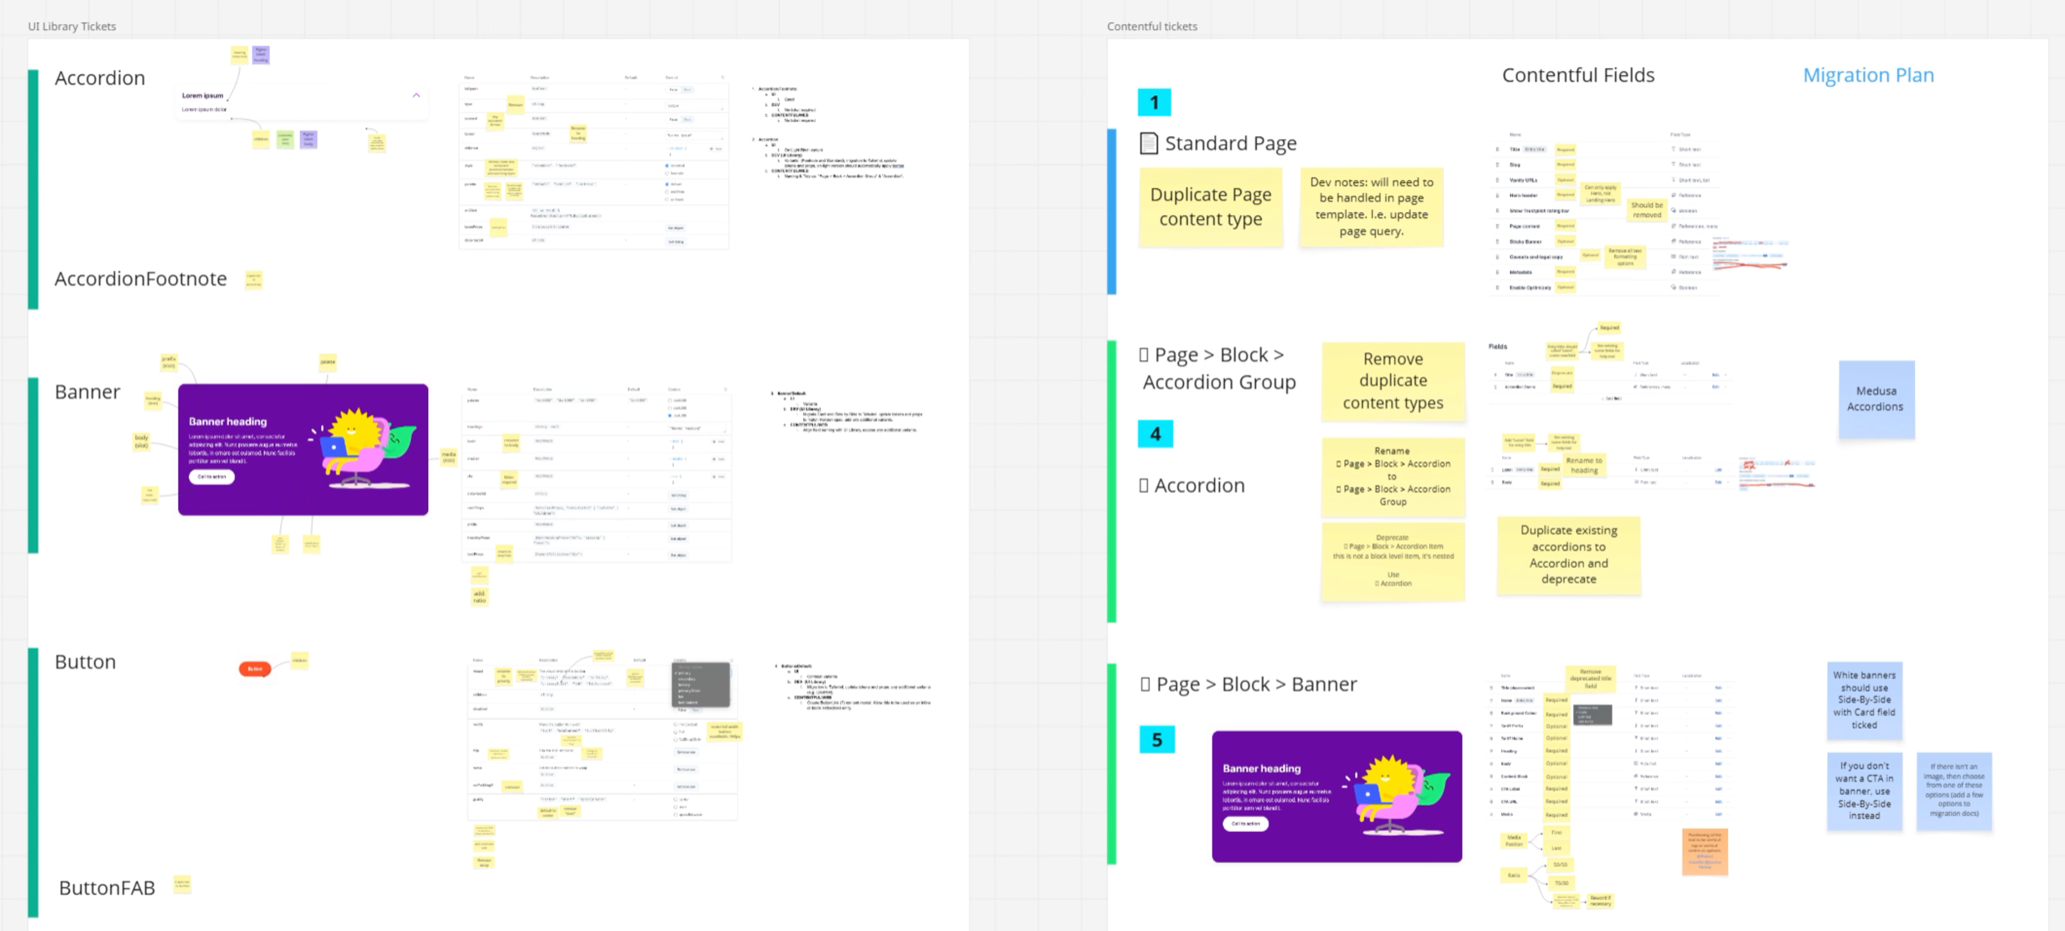Select the Remove deprecated title field sticky
Image resolution: width=2065 pixels, height=931 pixels.
click(x=1591, y=678)
